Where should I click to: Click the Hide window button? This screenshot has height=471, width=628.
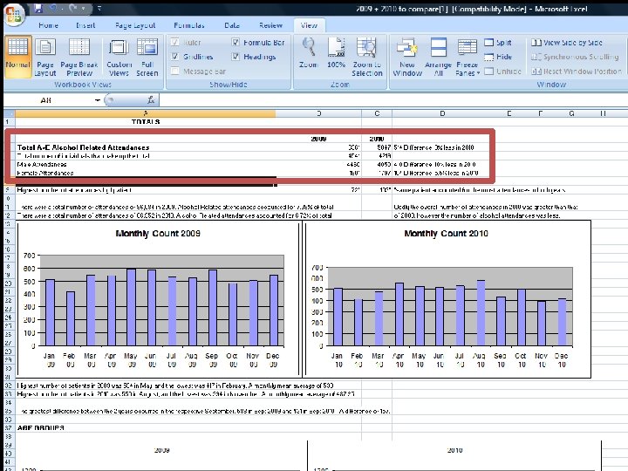(x=498, y=57)
